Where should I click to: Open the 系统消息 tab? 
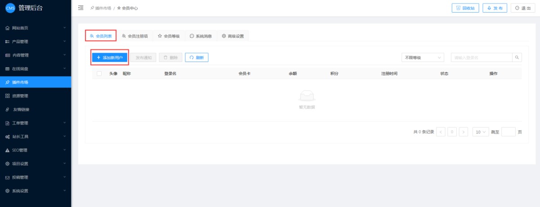point(201,36)
